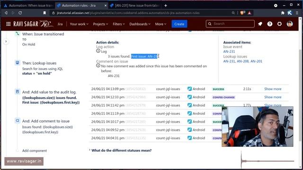The width and height of the screenshot is (303, 170).
Task: Go forward with browser forward arrow
Action: tap(13, 13)
